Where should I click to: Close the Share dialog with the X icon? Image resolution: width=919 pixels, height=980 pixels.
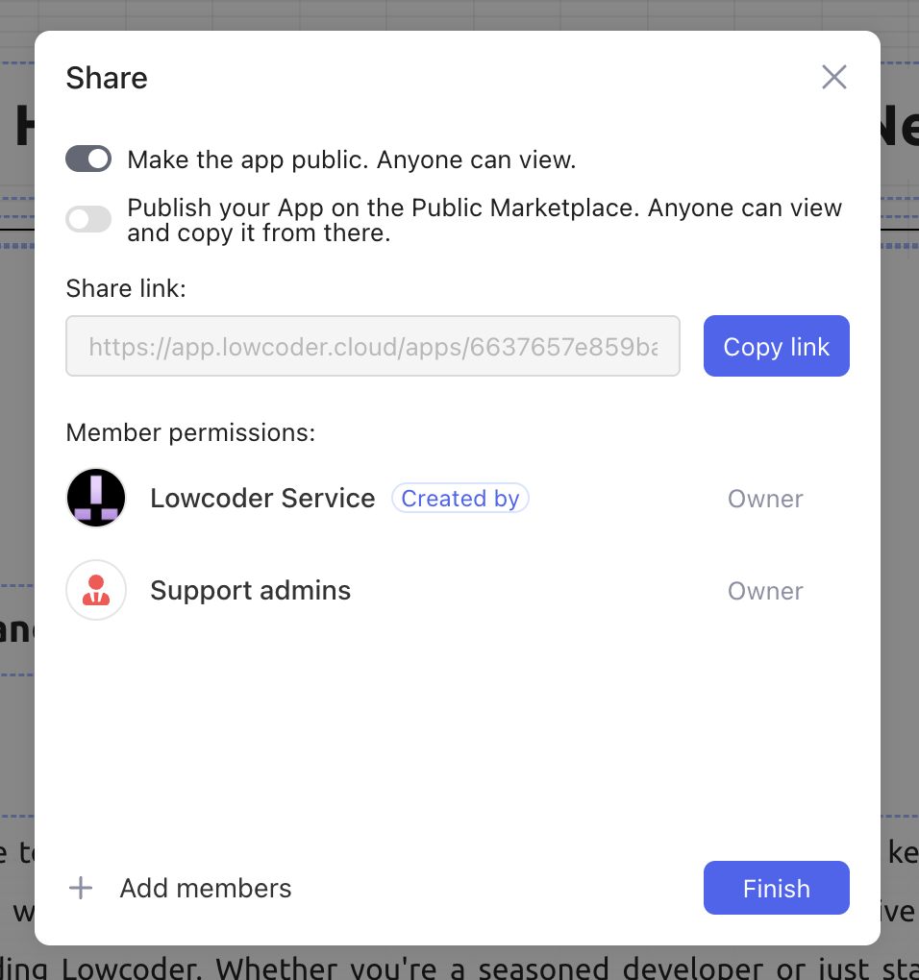(x=833, y=78)
